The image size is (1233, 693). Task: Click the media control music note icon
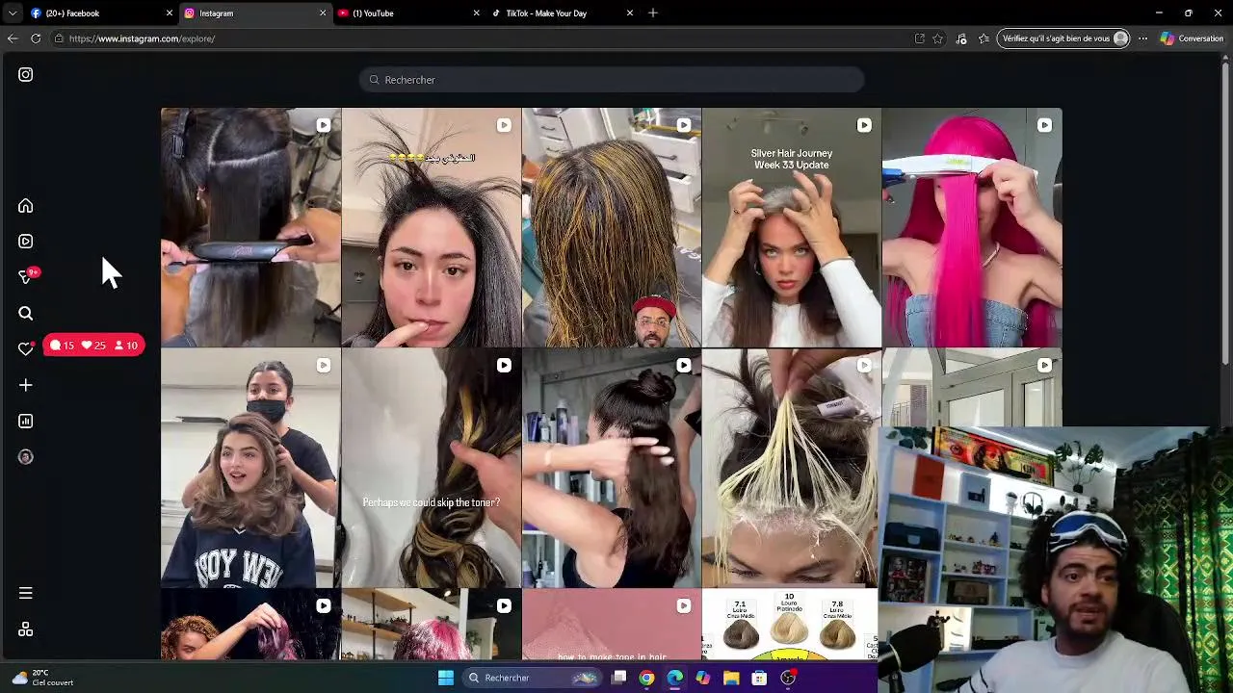click(961, 38)
